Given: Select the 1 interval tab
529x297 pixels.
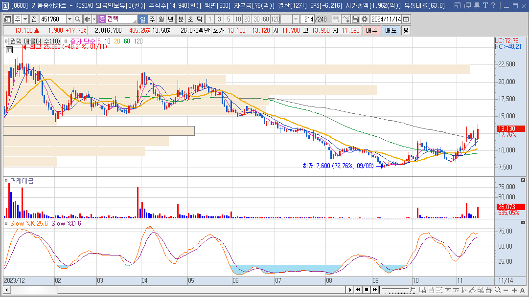Looking at the screenshot, I should pos(210,19).
